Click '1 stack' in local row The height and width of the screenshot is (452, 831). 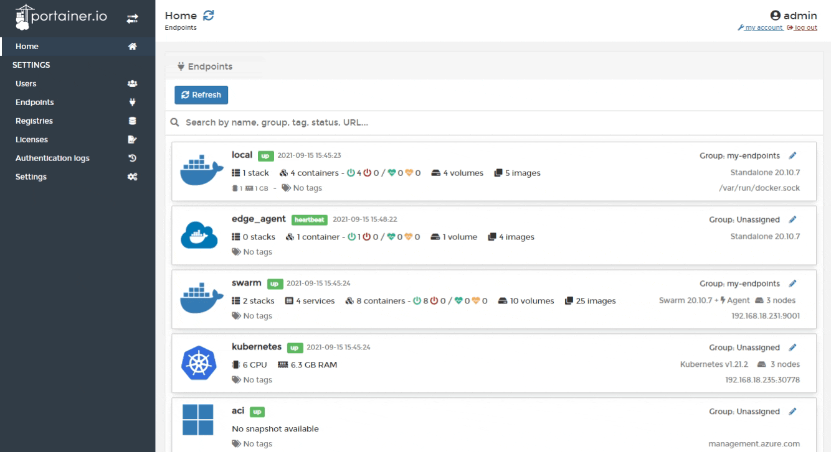tap(250, 173)
